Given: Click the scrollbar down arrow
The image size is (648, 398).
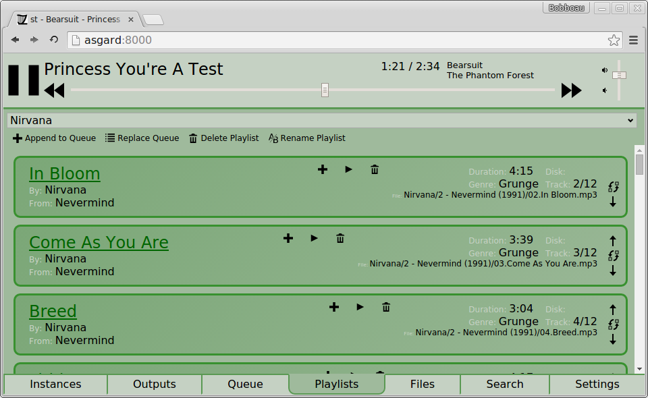Looking at the screenshot, I should 639,369.
